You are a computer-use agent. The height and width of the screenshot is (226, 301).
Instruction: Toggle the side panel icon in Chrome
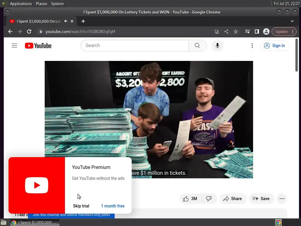click(257, 31)
